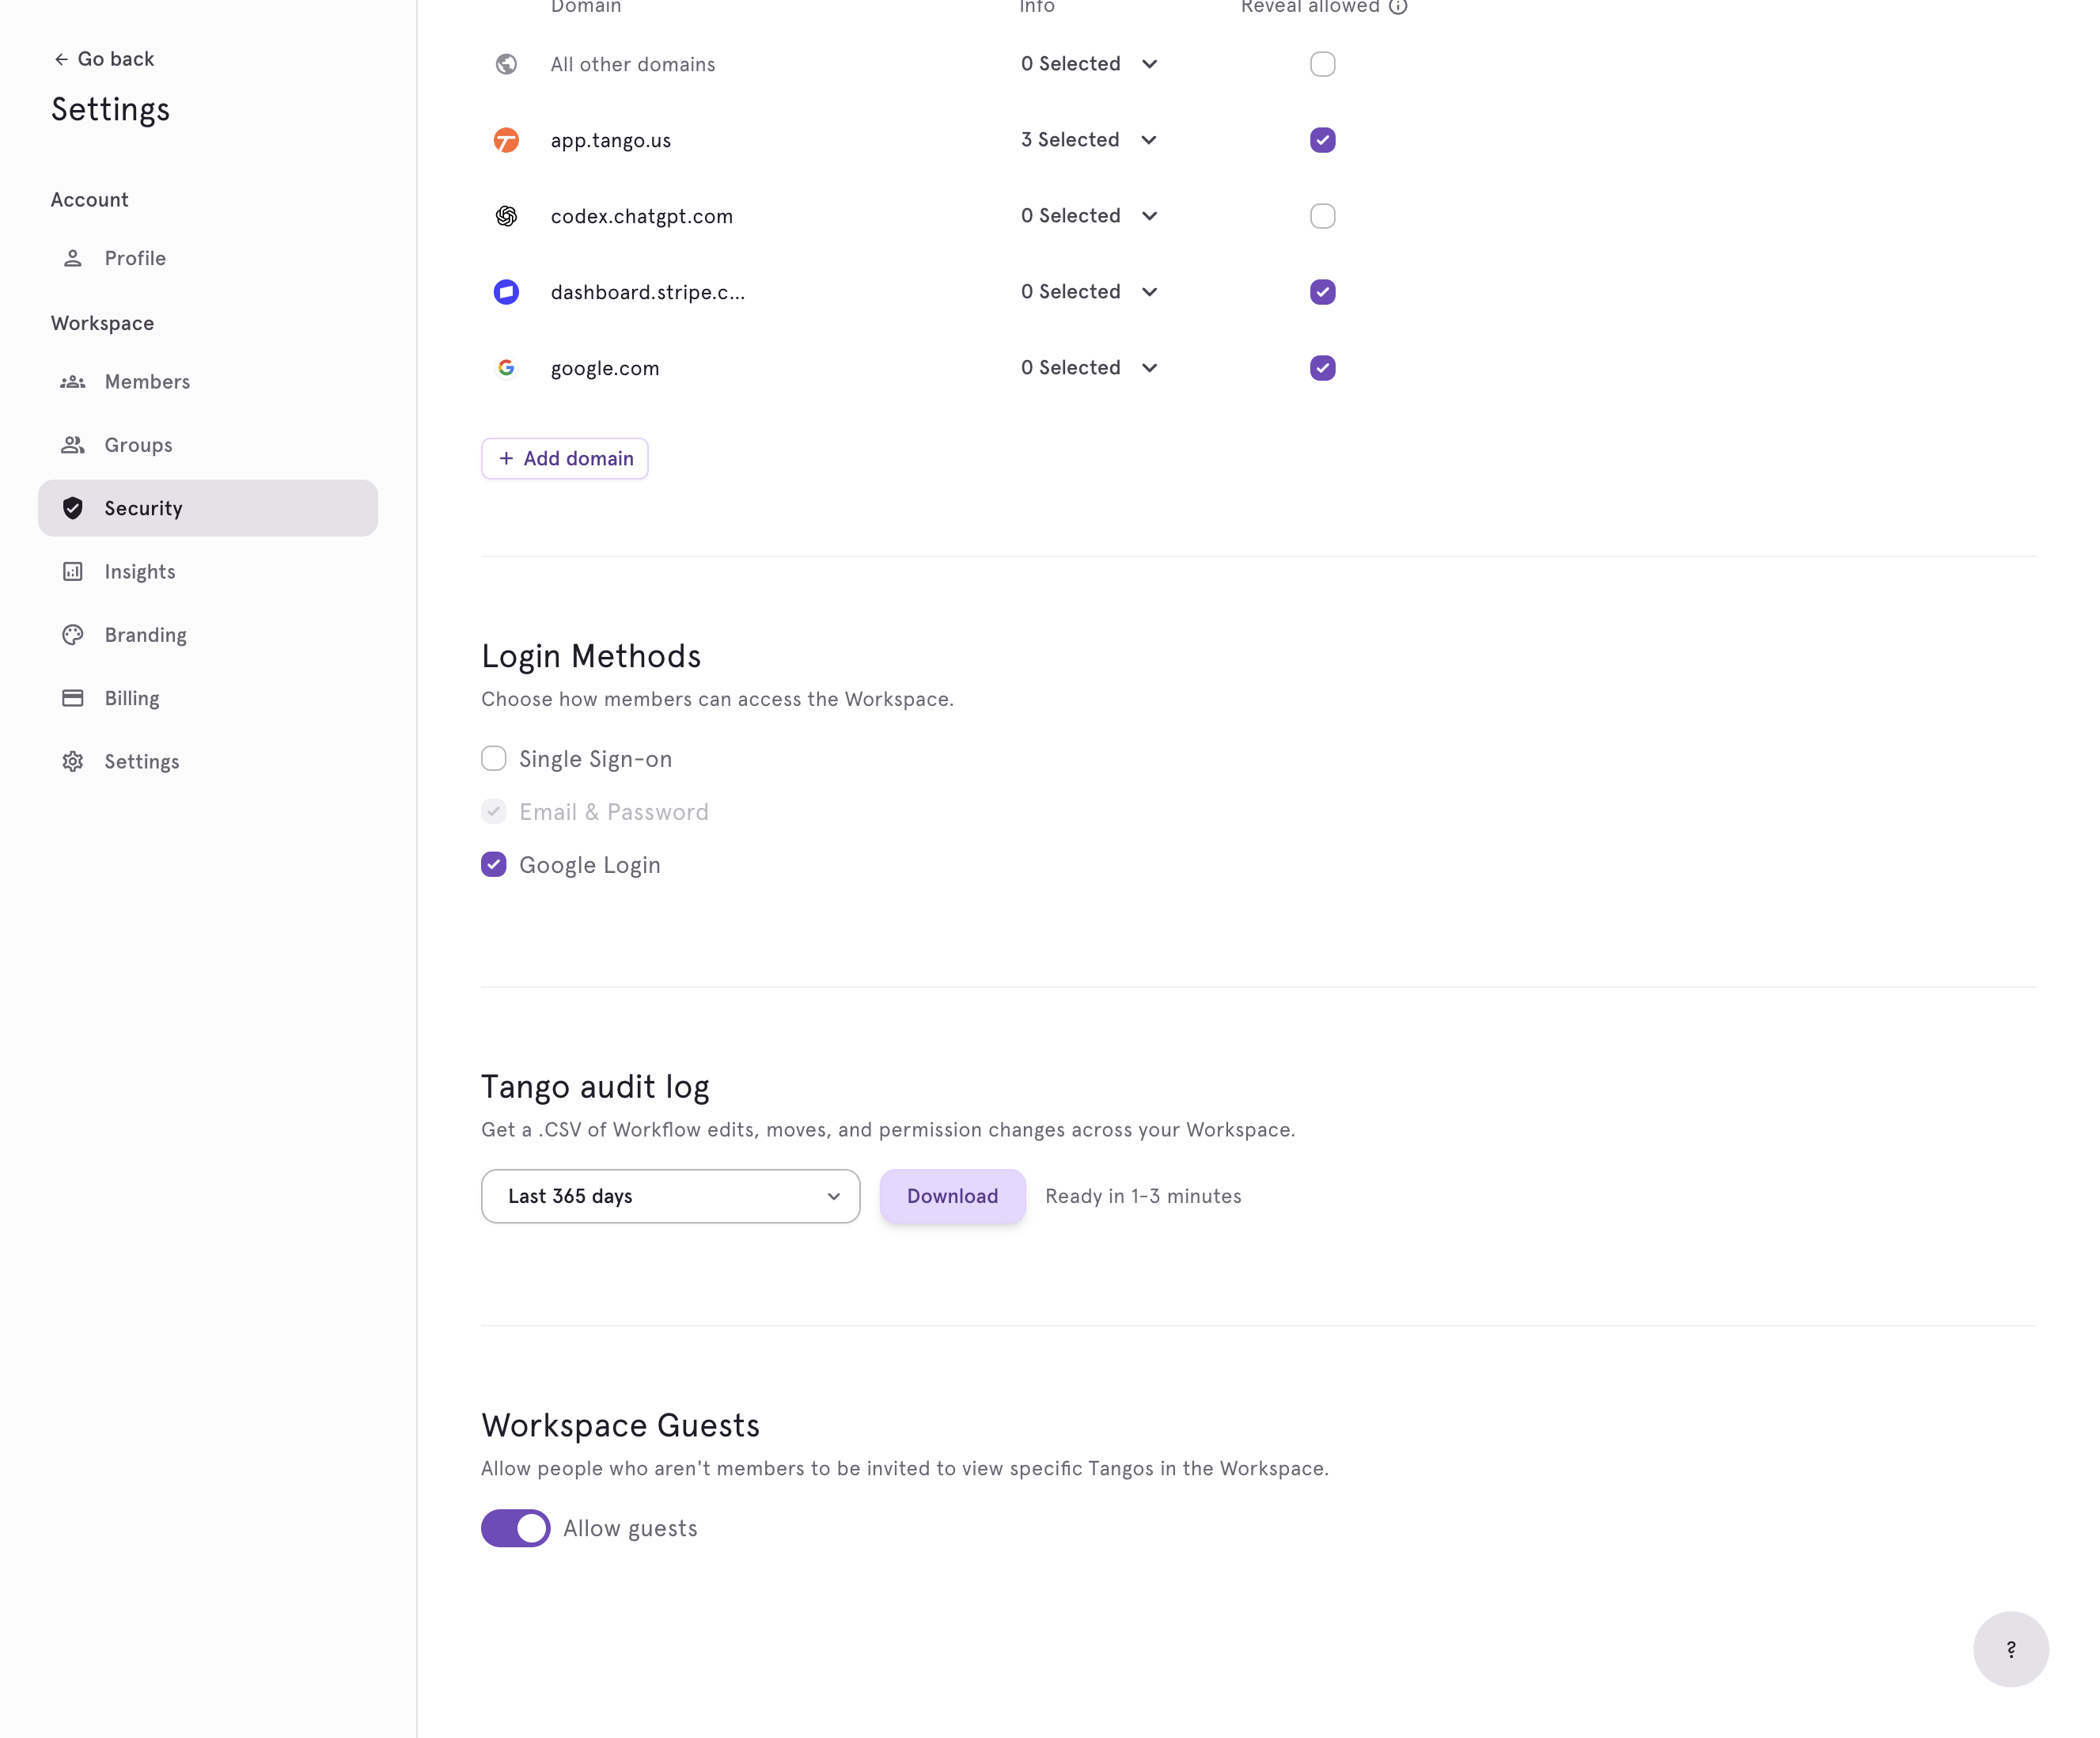2100x1738 pixels.
Task: Click the Go back link
Action: [x=104, y=59]
